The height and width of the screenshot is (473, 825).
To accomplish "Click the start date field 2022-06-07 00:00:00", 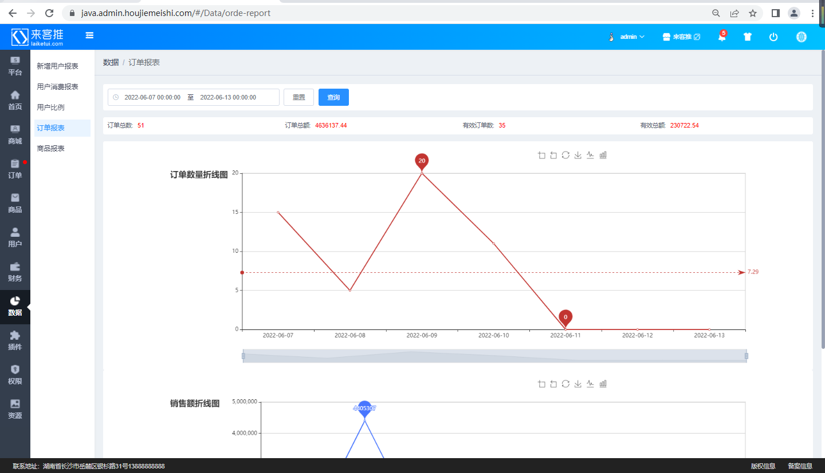I will [152, 97].
